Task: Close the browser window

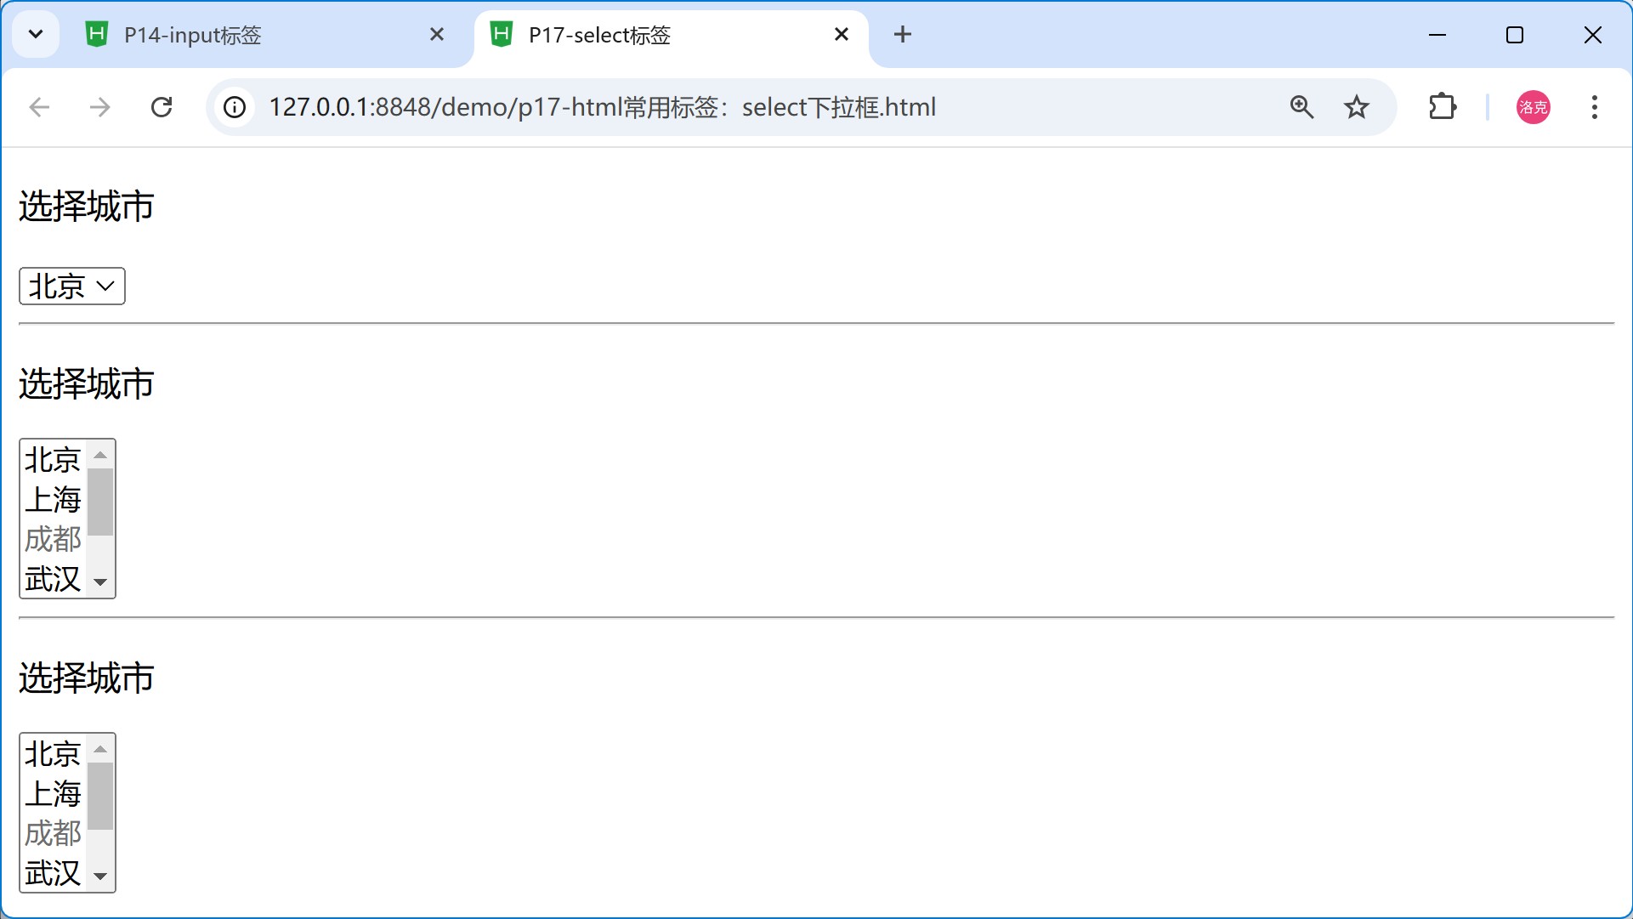Action: (1593, 35)
